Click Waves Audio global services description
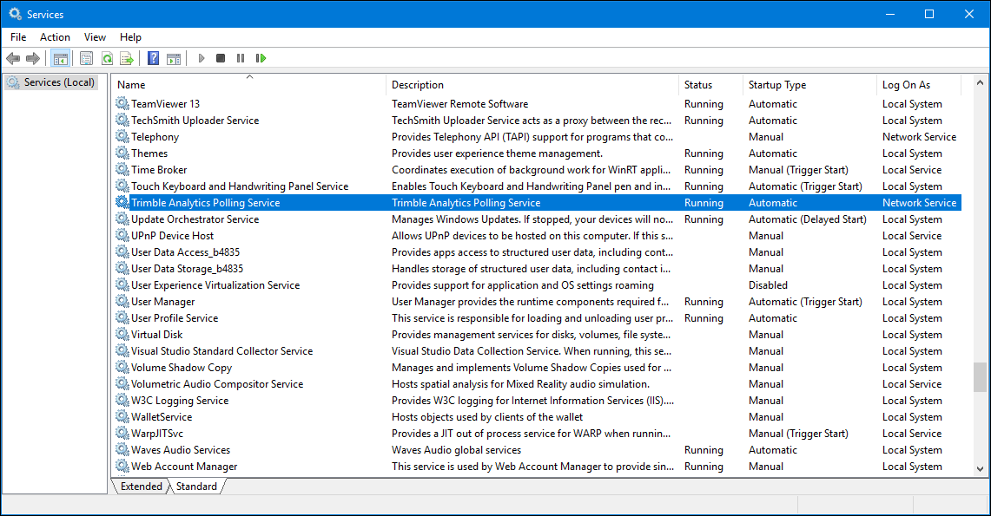The image size is (991, 516). [456, 450]
